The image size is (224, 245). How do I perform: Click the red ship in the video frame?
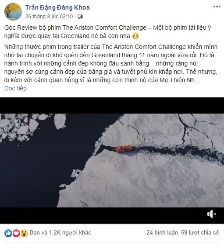tap(122, 149)
